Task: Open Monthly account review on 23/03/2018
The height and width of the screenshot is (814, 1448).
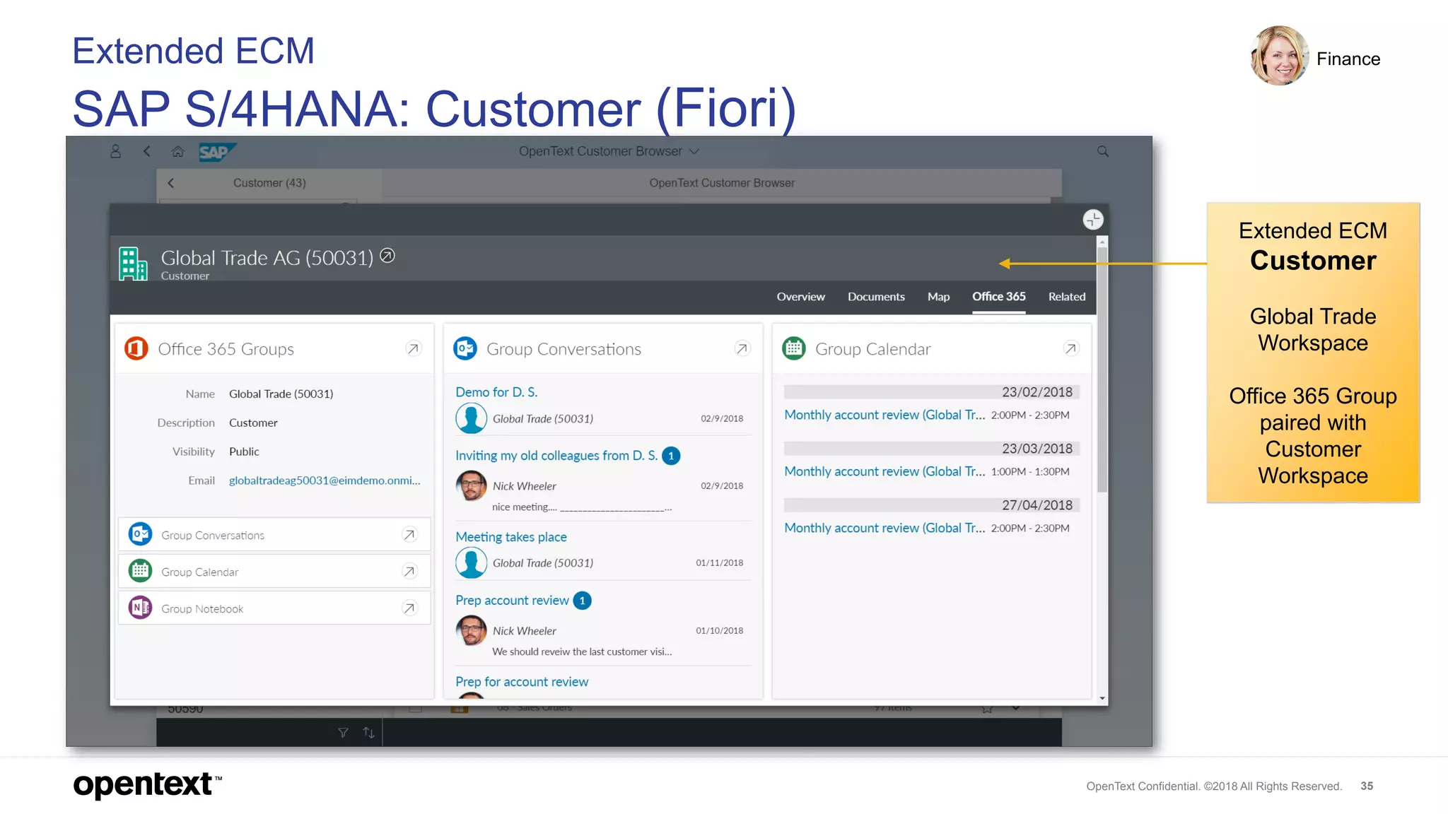Action: [884, 471]
